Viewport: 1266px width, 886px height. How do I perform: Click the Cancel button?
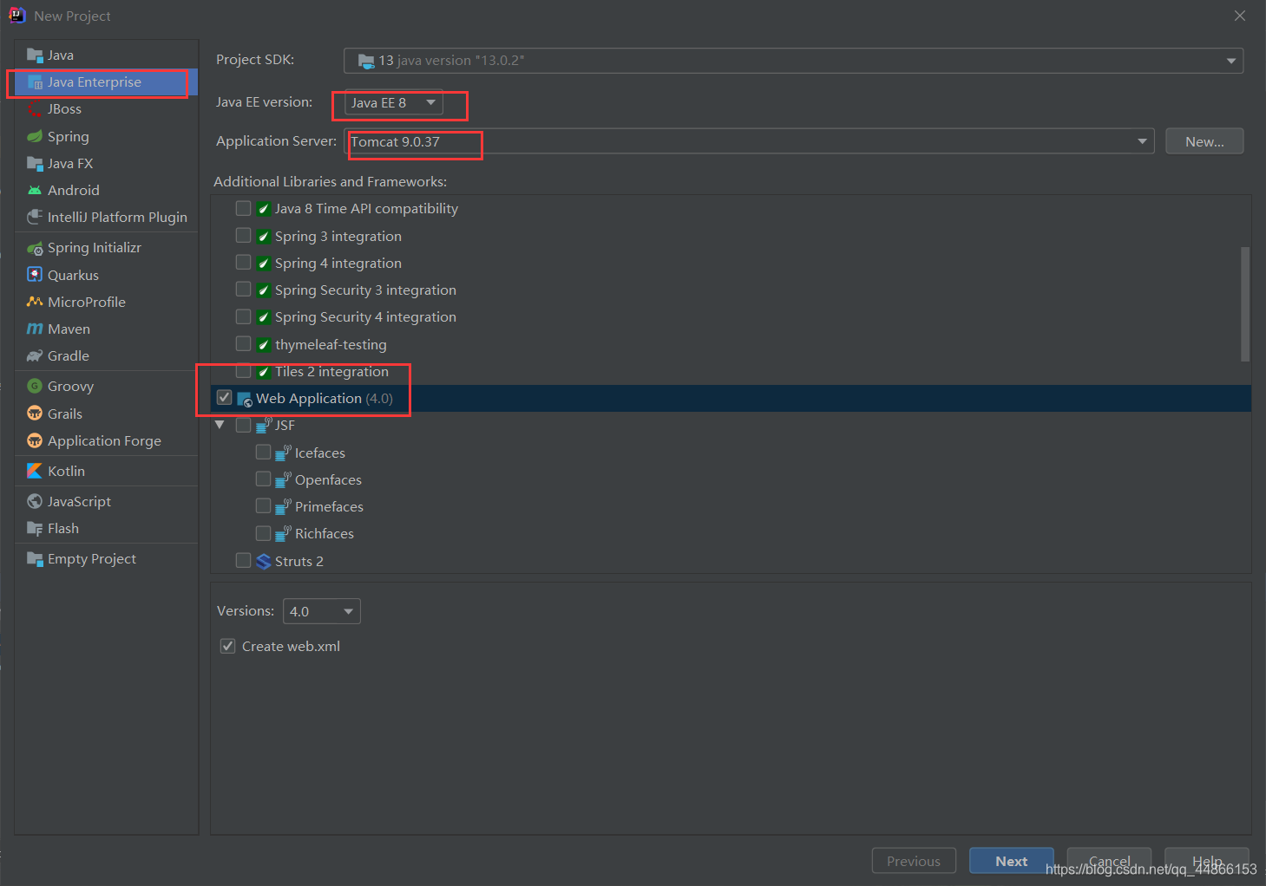click(x=1109, y=861)
